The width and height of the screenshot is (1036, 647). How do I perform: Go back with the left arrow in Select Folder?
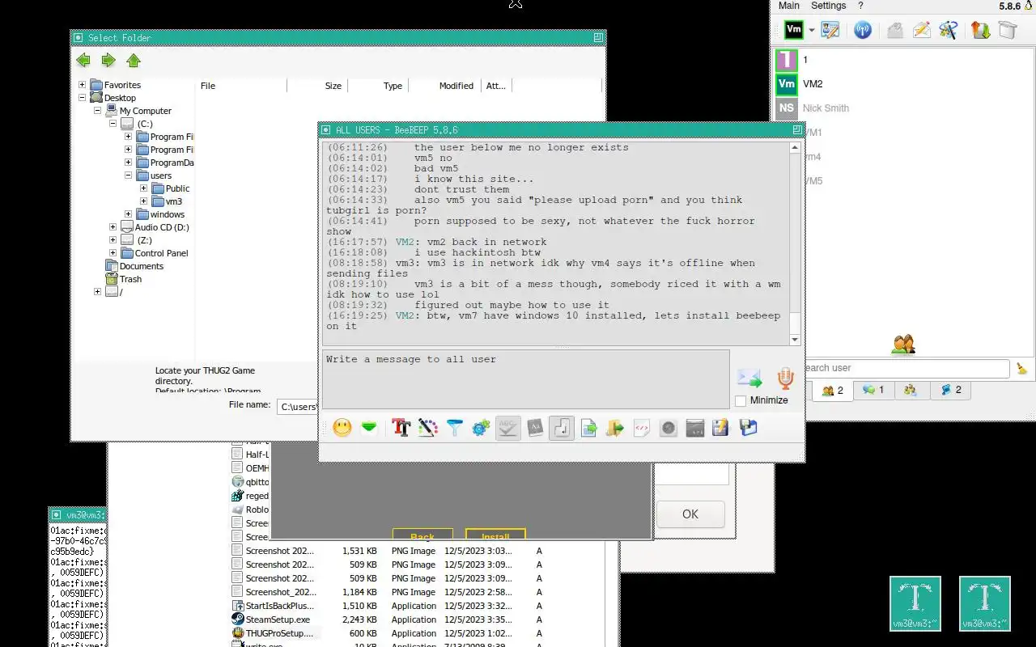tap(83, 61)
